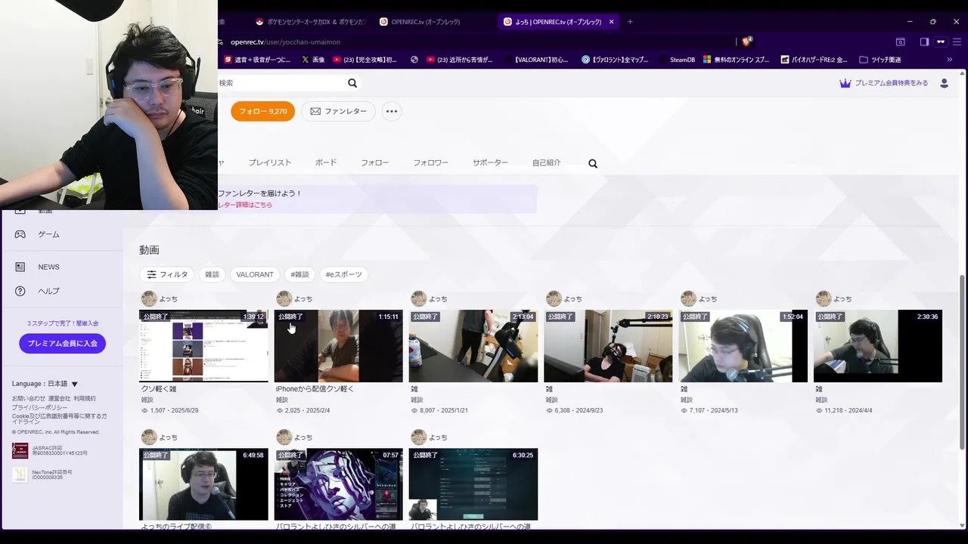Open the bookmarks overflow chevron
Screen dimensions: 968x544
click(x=950, y=60)
